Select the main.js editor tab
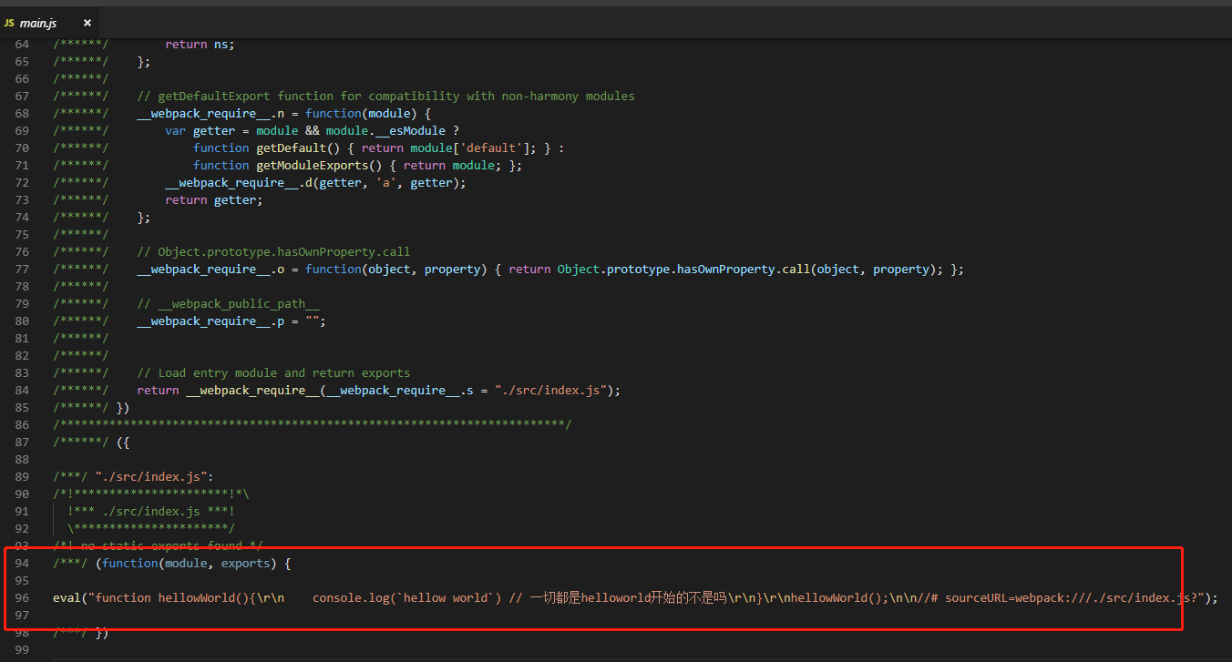The width and height of the screenshot is (1232, 662). pos(49,23)
